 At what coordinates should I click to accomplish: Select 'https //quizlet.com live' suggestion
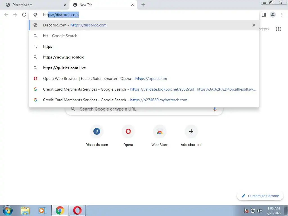tap(144, 68)
